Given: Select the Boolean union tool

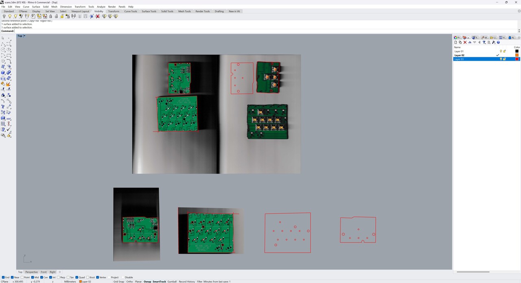Looking at the screenshot, I should click(x=9, y=72).
